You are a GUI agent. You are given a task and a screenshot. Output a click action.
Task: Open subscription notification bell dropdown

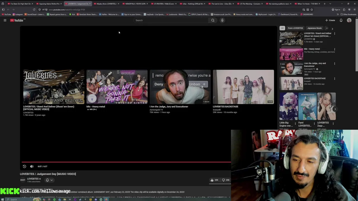(x=49, y=180)
